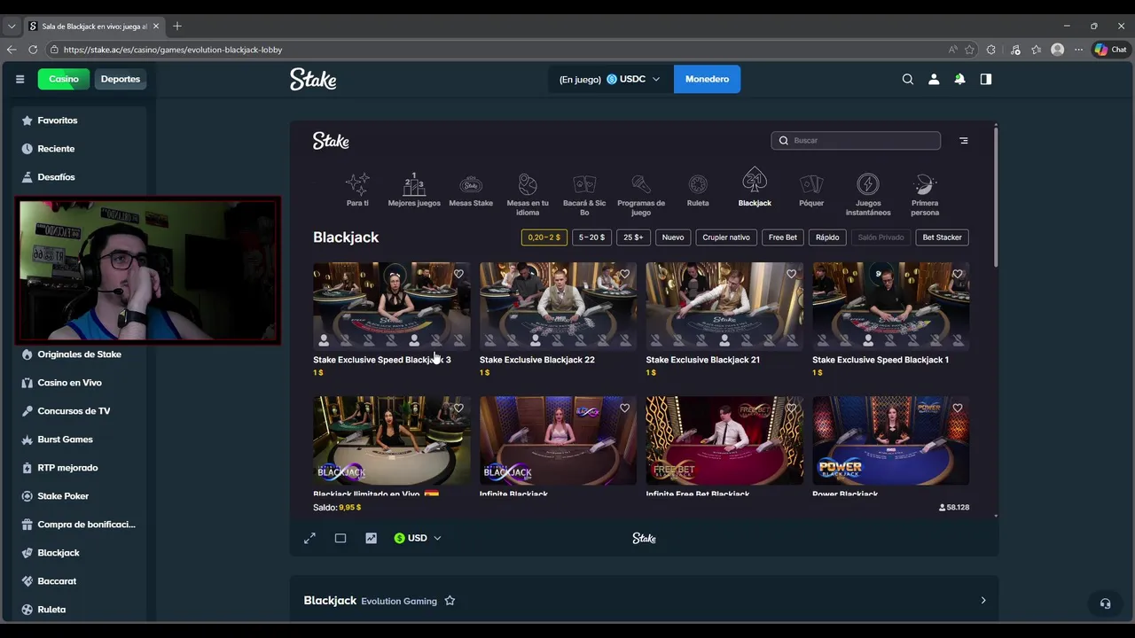Toggle the 5–20 $ stake filter
This screenshot has height=638, width=1135.
pyautogui.click(x=591, y=237)
